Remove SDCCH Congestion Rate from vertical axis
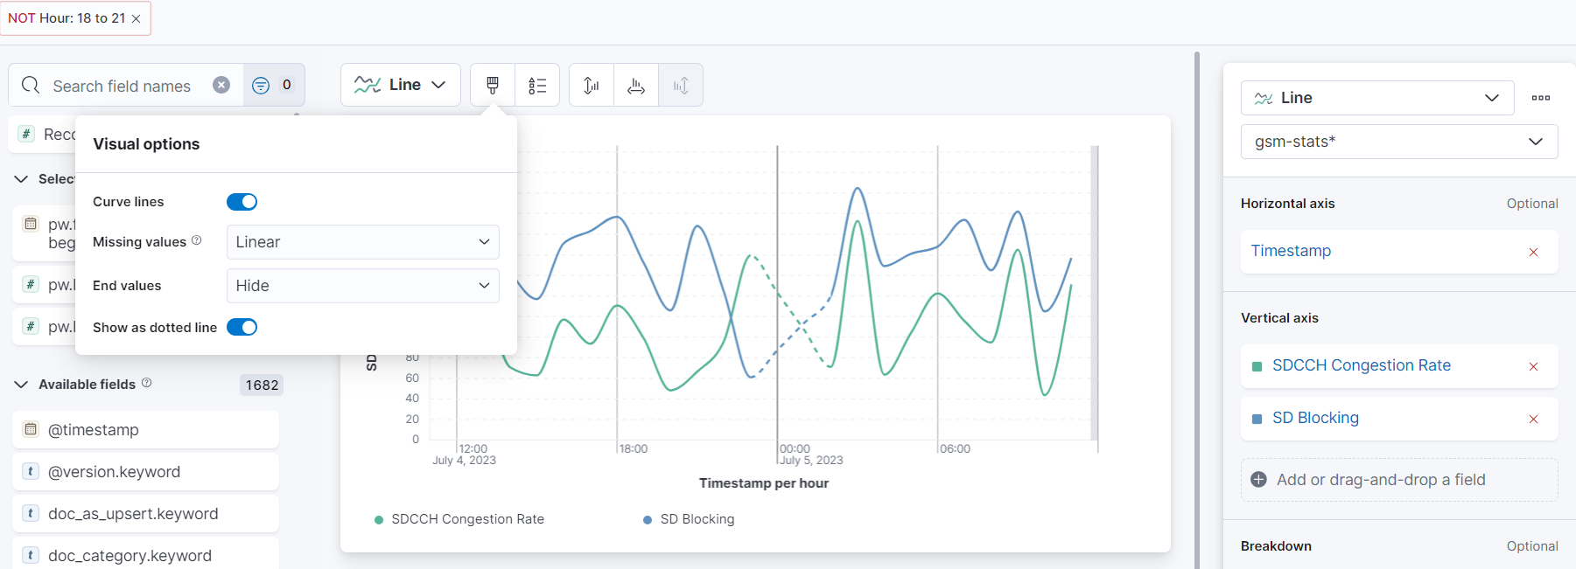1576x569 pixels. [x=1533, y=366]
